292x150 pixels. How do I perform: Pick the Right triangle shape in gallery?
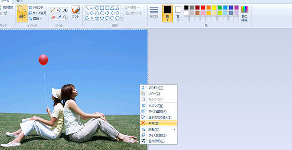click(87, 13)
